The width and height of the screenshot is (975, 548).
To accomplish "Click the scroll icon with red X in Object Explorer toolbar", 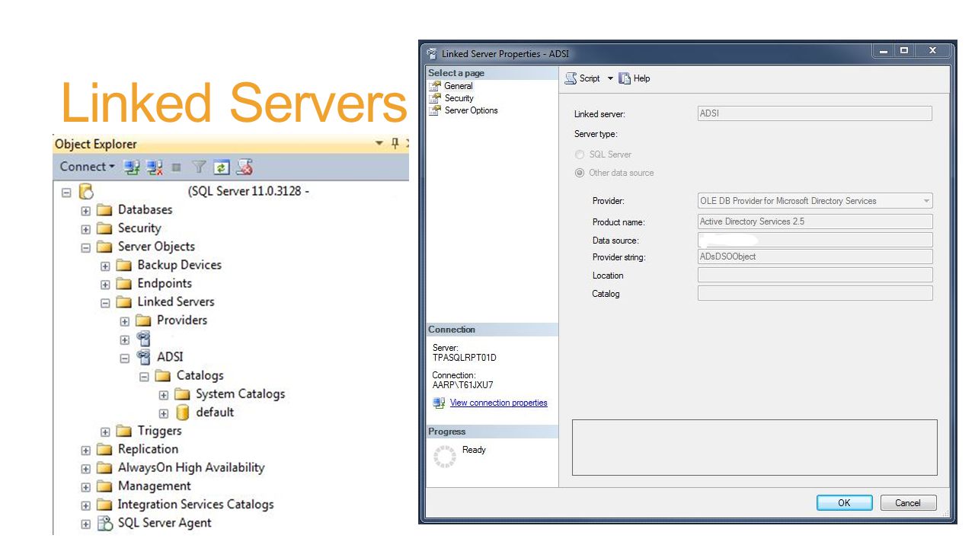I will 245,167.
